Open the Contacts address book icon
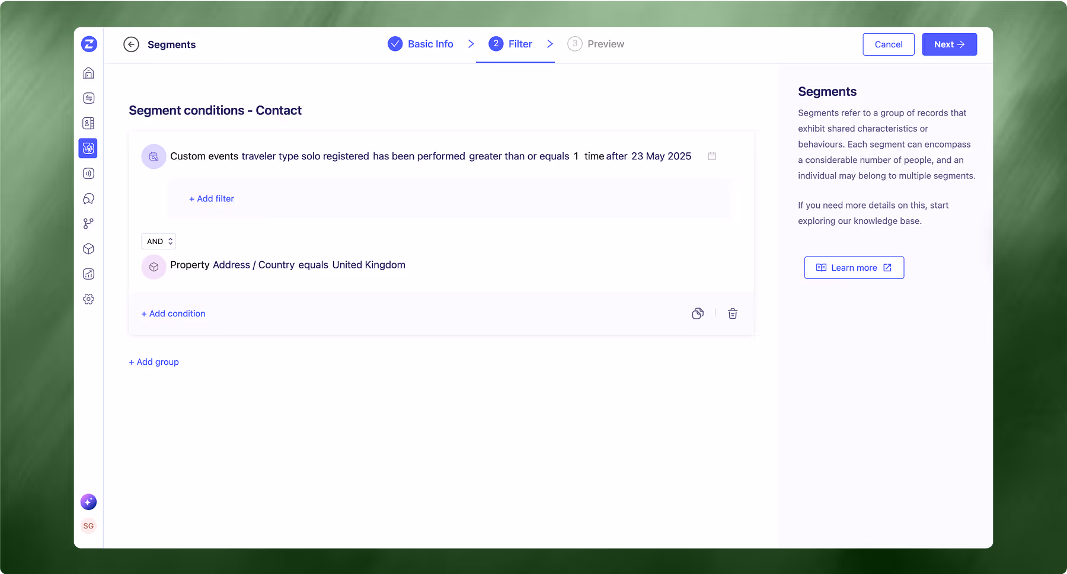 (x=88, y=123)
